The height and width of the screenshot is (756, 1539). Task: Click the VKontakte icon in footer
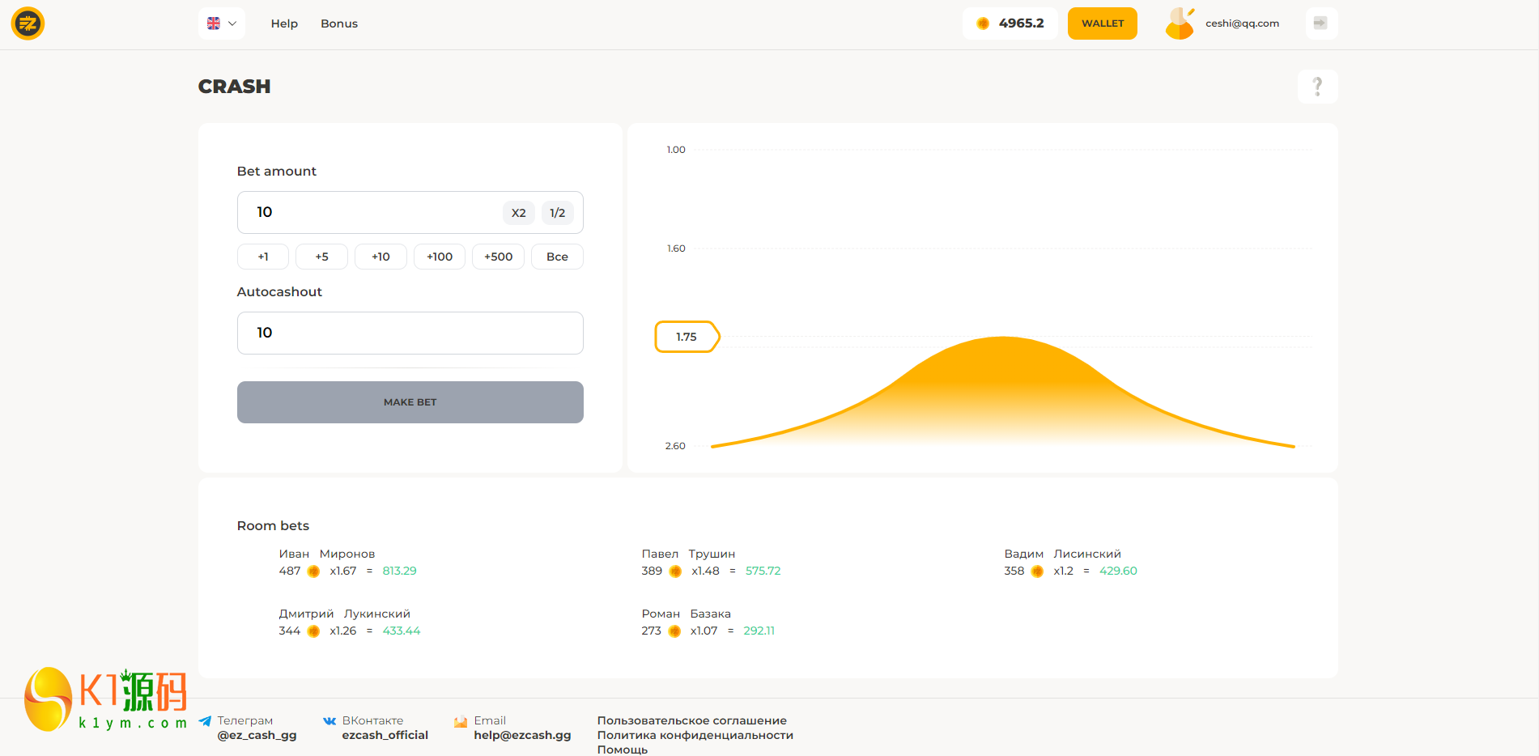(x=329, y=721)
